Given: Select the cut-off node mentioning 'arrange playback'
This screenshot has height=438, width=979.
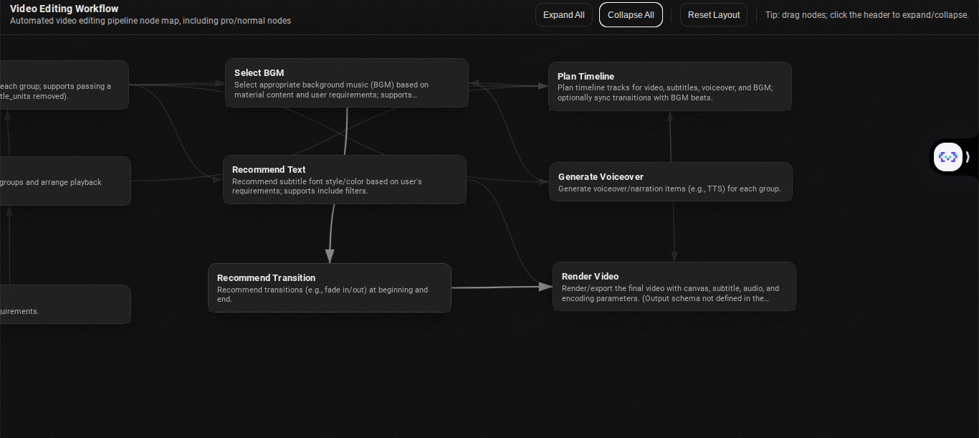Looking at the screenshot, I should pyautogui.click(x=65, y=181).
